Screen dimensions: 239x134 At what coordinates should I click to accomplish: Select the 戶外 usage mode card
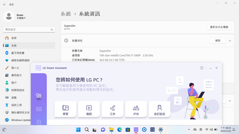pos(136,109)
